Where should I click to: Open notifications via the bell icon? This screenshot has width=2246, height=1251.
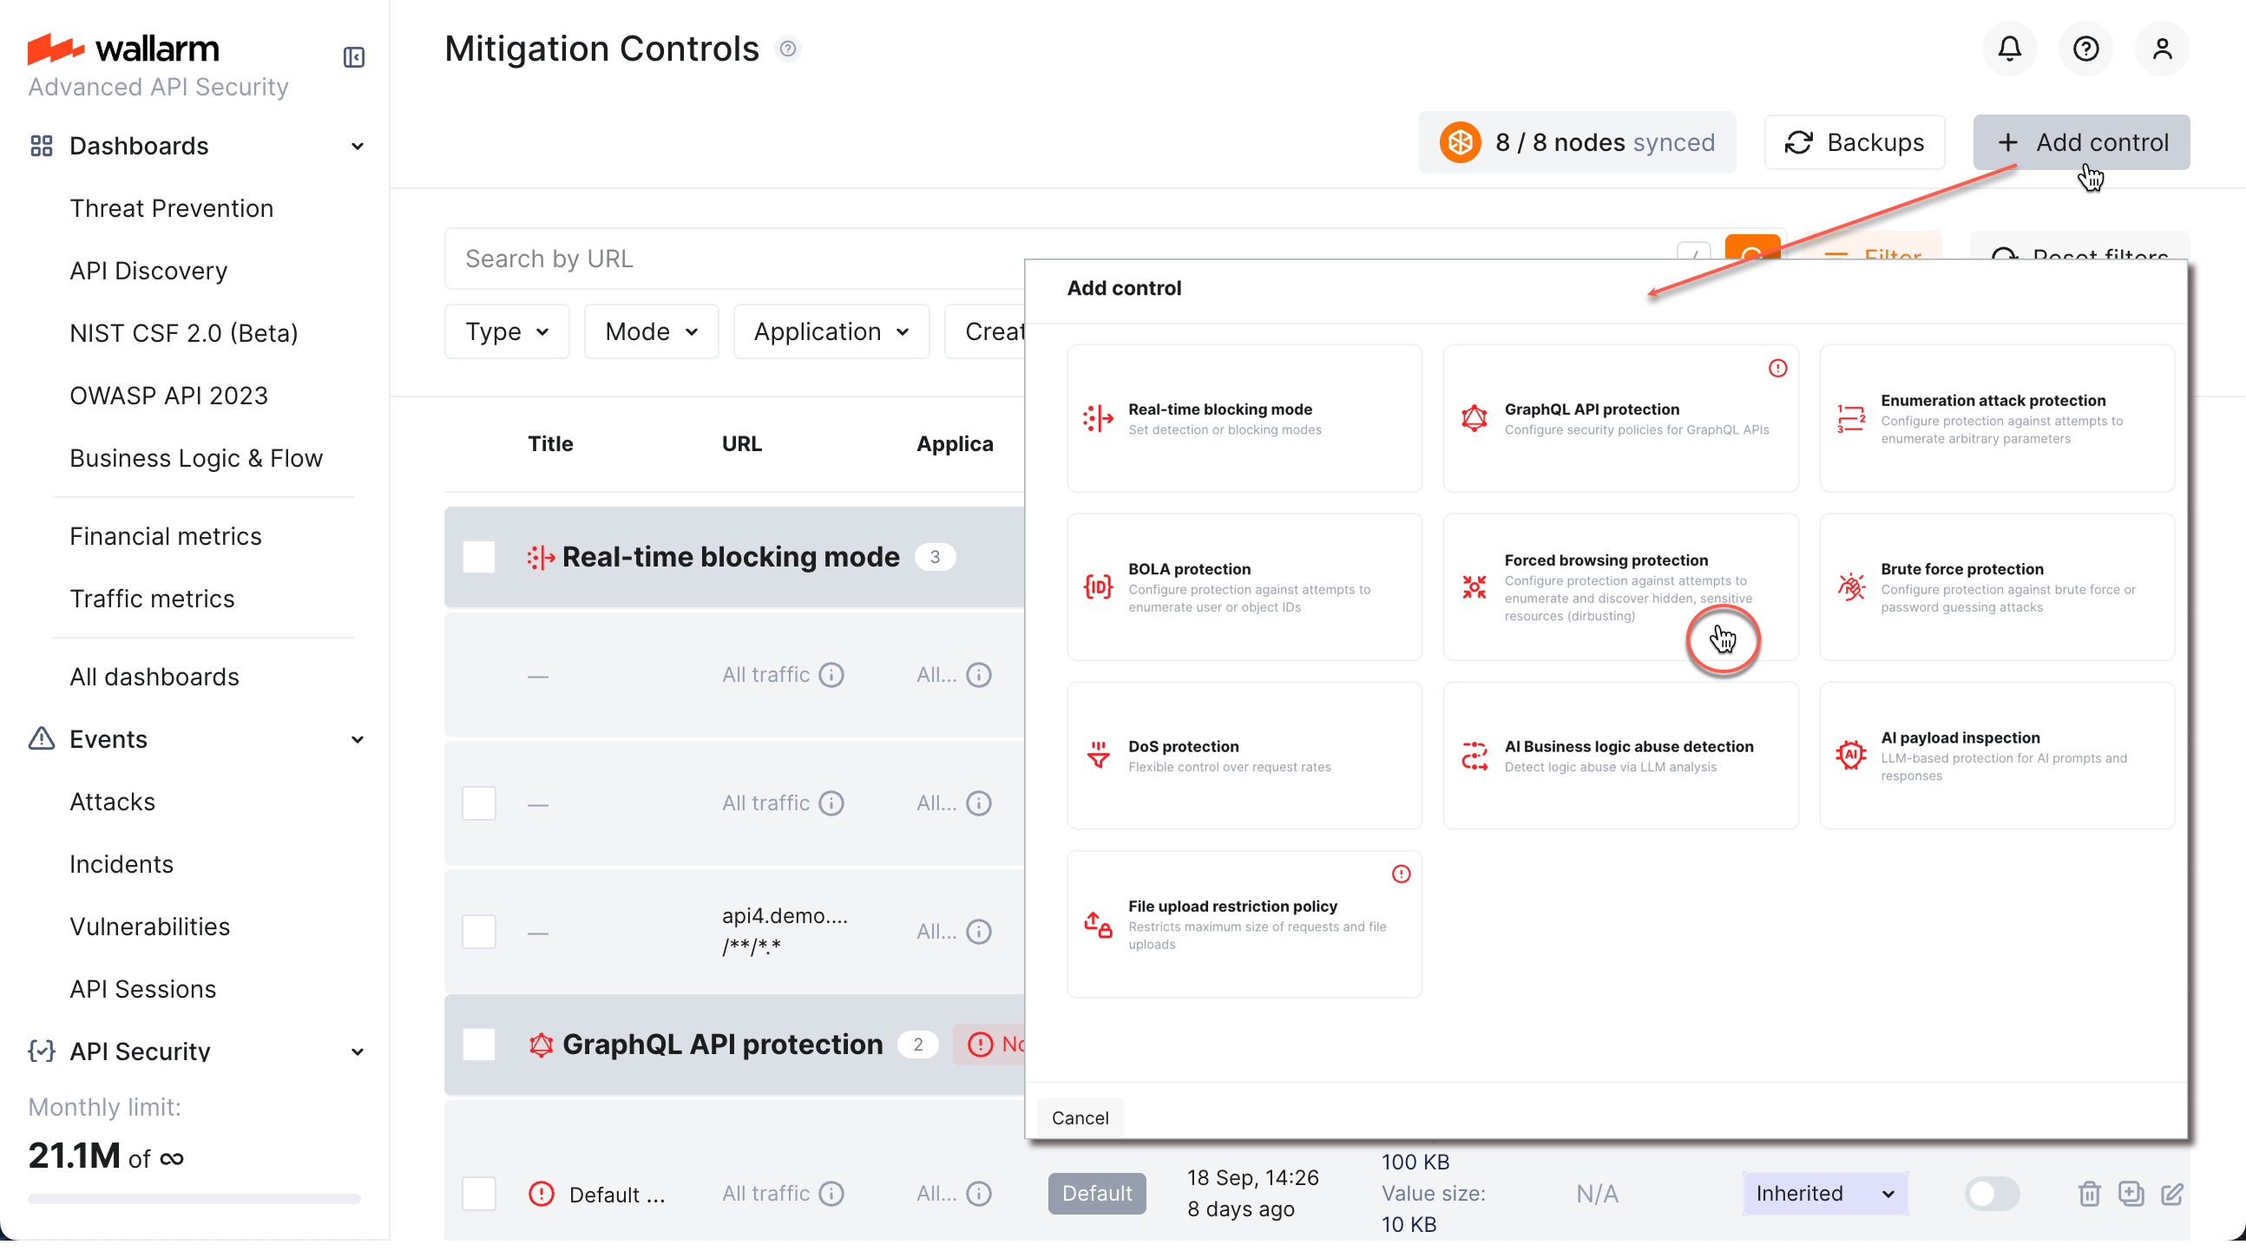coord(2009,48)
